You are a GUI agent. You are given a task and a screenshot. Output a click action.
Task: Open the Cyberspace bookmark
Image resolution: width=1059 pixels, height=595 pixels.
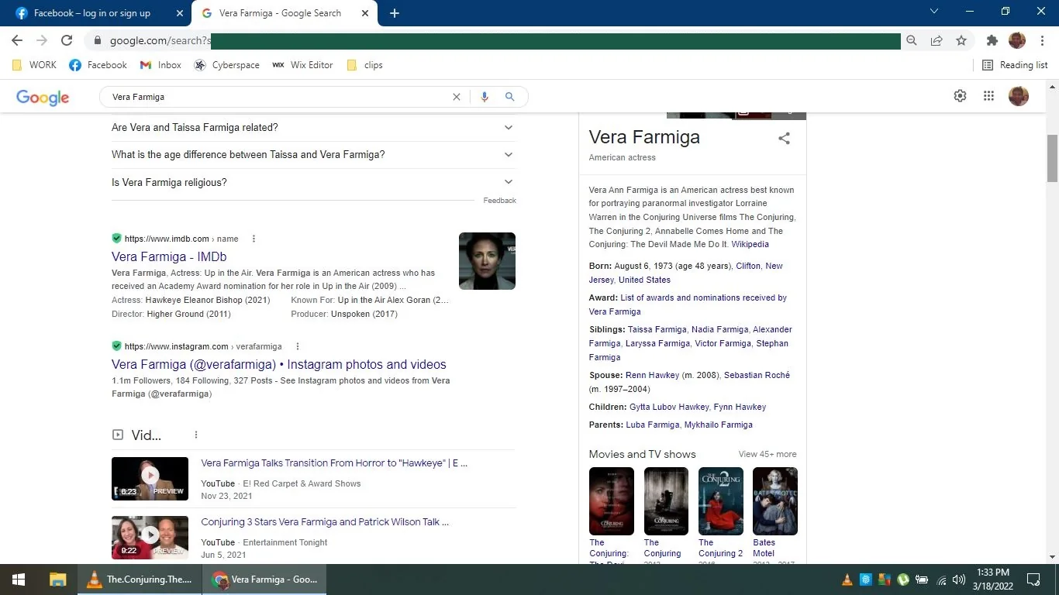click(227, 65)
